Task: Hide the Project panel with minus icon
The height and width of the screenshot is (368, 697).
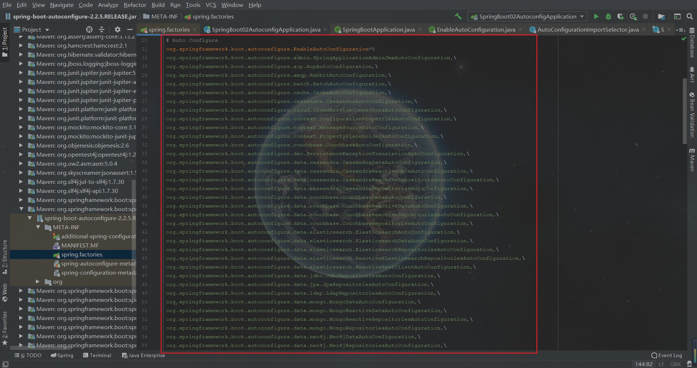Action: tap(130, 29)
